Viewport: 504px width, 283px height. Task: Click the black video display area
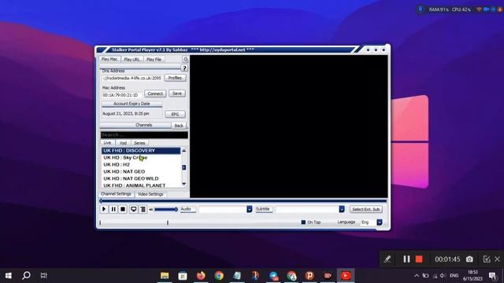click(289, 127)
